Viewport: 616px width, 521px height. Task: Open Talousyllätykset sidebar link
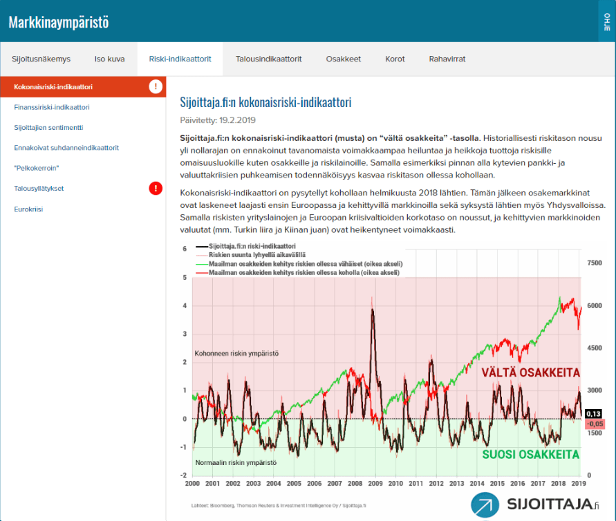coord(39,189)
